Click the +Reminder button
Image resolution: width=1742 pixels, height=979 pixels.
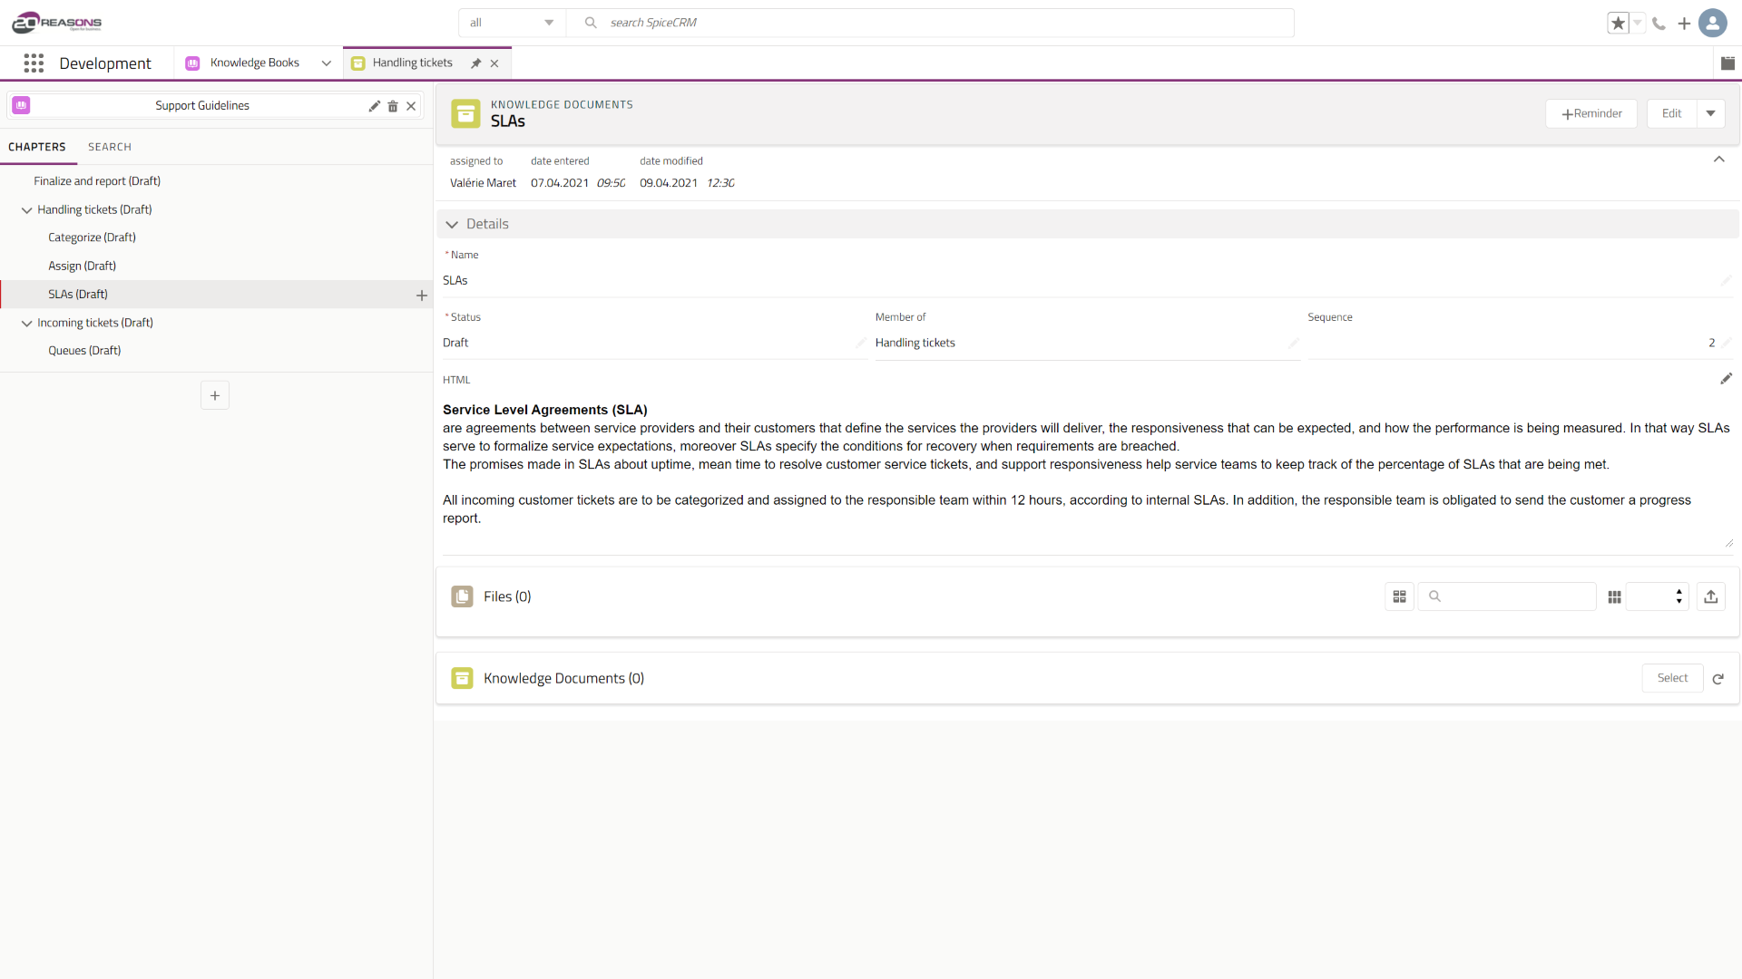1591,113
